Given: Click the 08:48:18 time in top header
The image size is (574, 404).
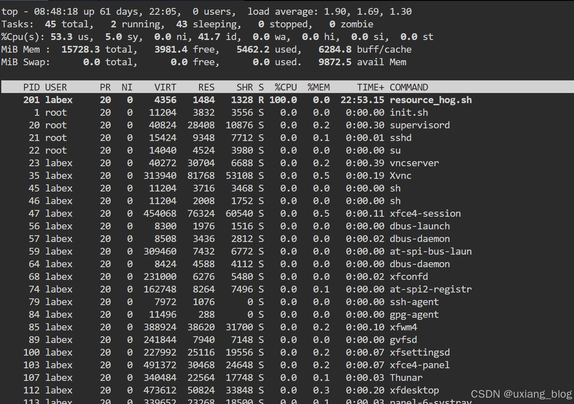Looking at the screenshot, I should (x=56, y=12).
